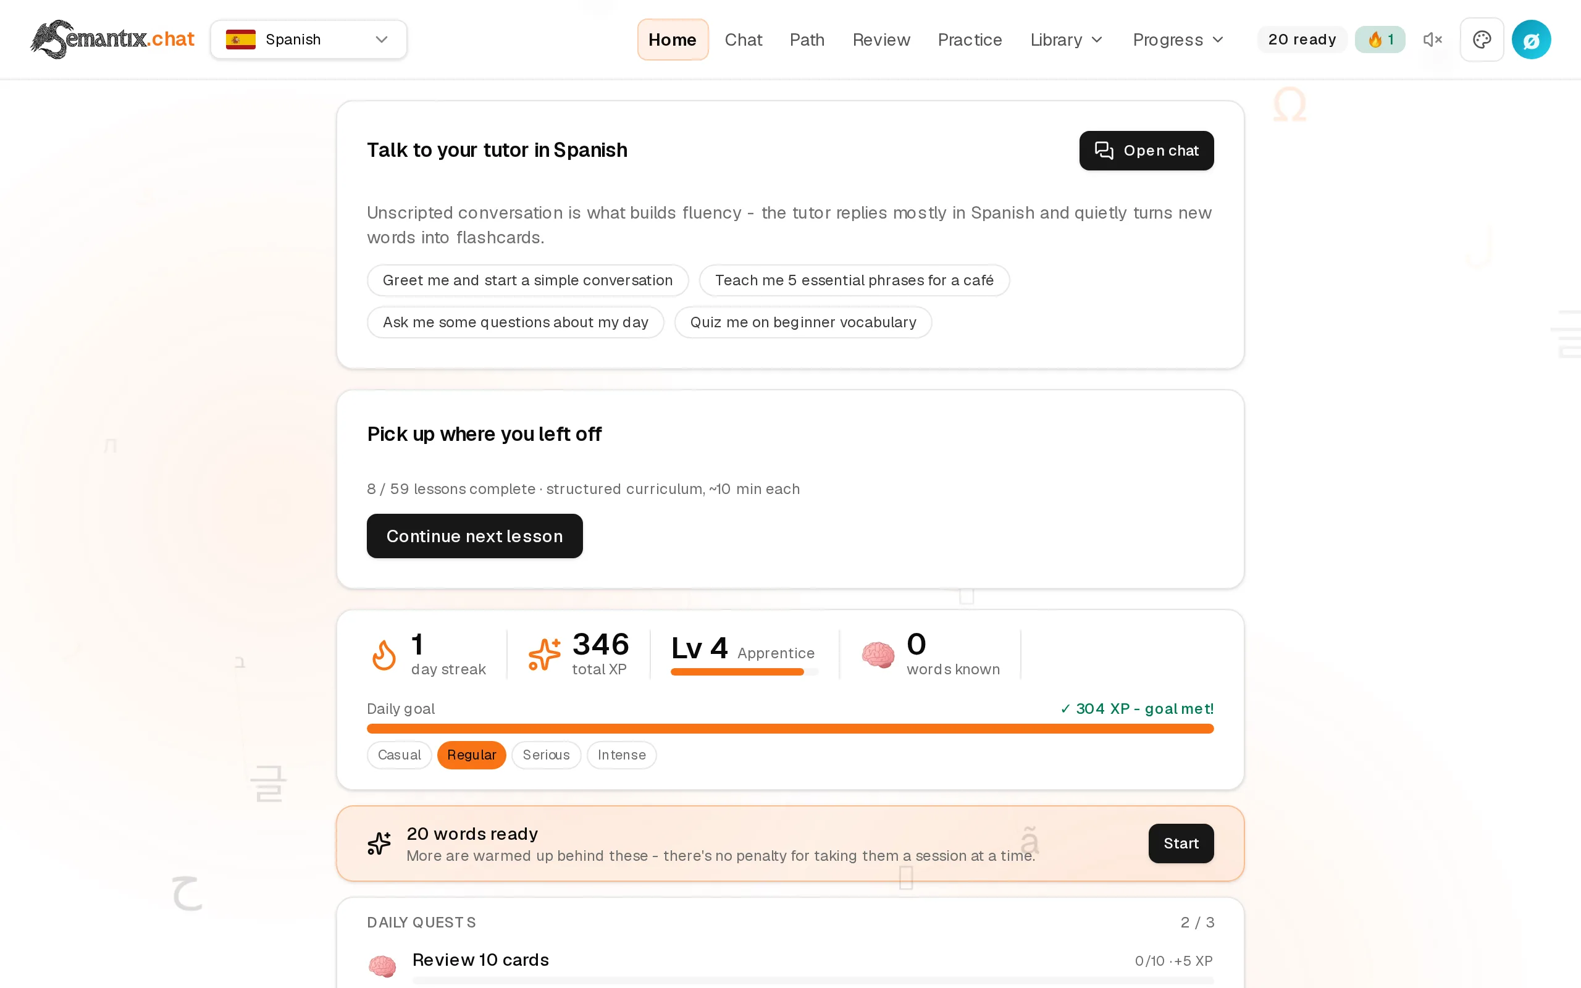Choose 'Quiz me on beginner vocabulary'
This screenshot has height=988, width=1581.
point(803,322)
